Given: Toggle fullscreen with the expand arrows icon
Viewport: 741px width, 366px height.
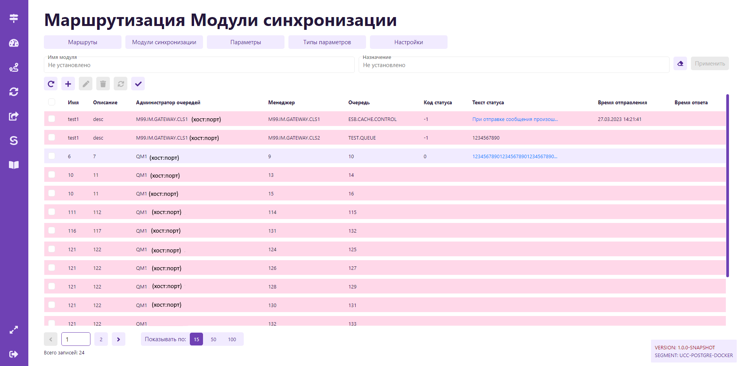Looking at the screenshot, I should pos(14,330).
